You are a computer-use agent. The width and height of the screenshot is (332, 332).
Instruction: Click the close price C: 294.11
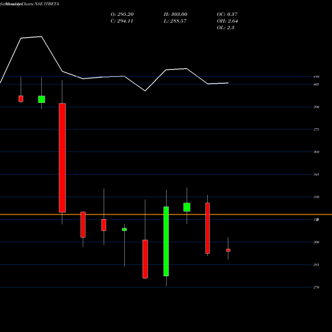122,21
